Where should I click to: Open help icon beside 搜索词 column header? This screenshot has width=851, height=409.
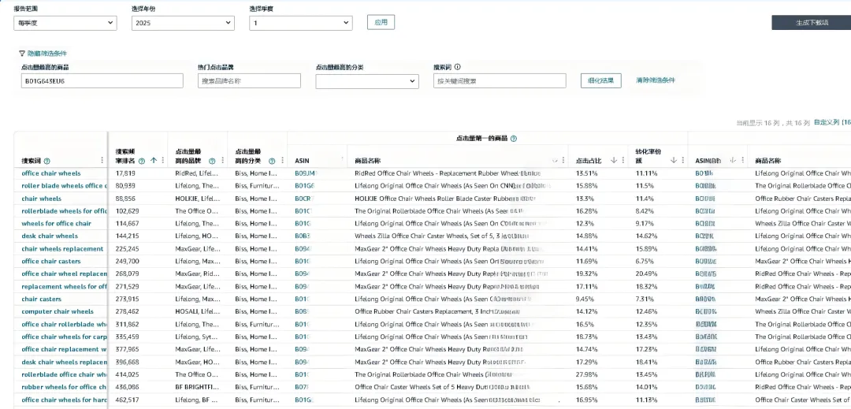pos(46,161)
